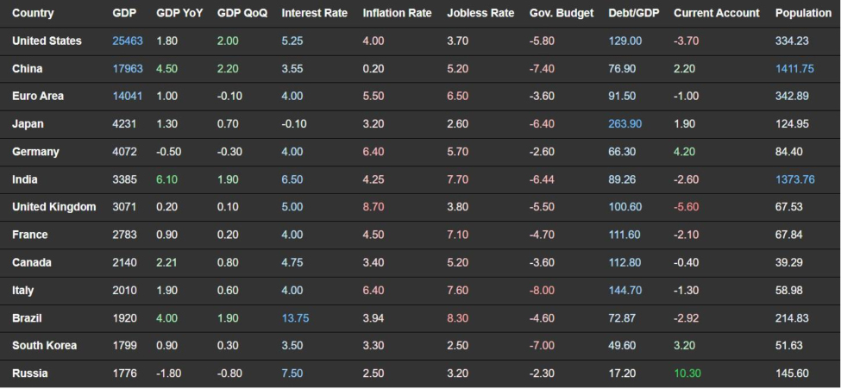Click the Jobless Rate column header
The width and height of the screenshot is (841, 389).
tap(480, 14)
